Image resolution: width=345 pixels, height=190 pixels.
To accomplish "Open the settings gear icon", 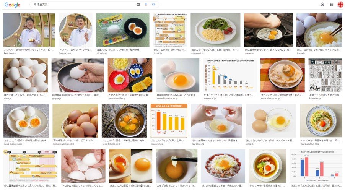I will point(322,5).
